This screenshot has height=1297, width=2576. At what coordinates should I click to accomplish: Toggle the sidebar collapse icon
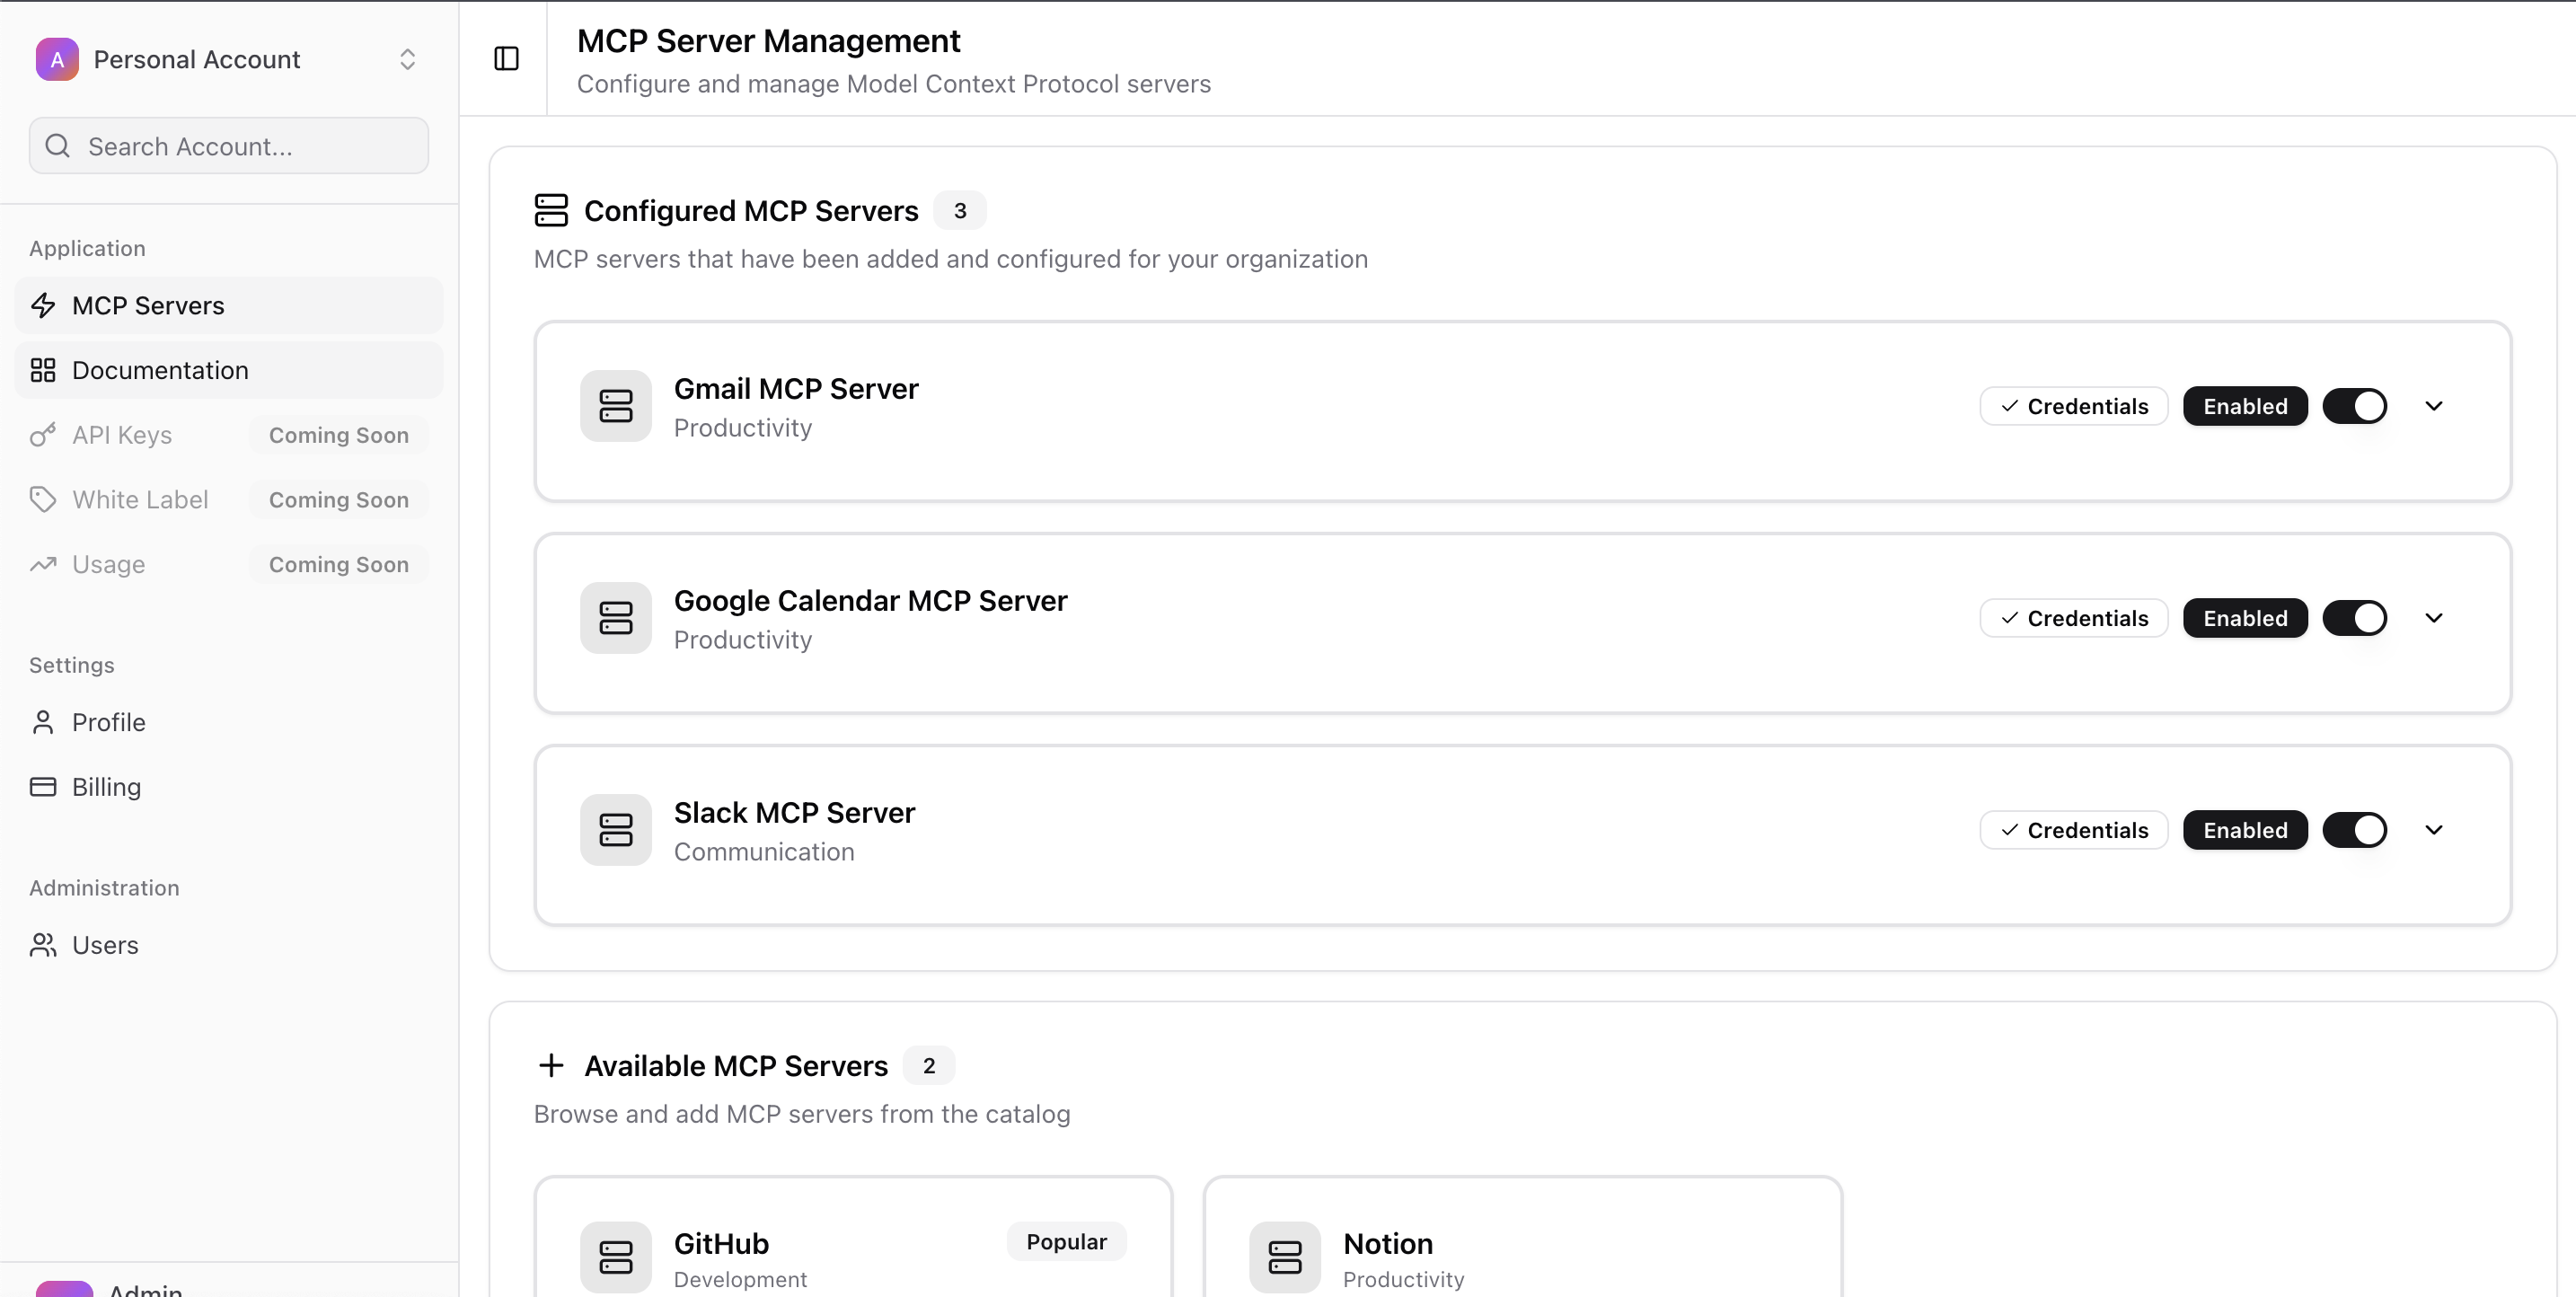tap(506, 59)
